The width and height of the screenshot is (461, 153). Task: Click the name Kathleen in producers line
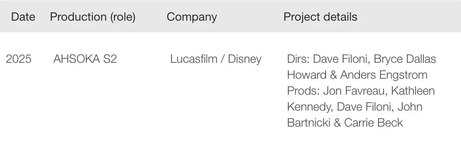(412, 91)
